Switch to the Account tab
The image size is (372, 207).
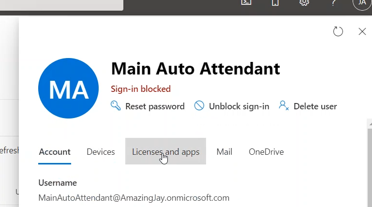tap(55, 152)
